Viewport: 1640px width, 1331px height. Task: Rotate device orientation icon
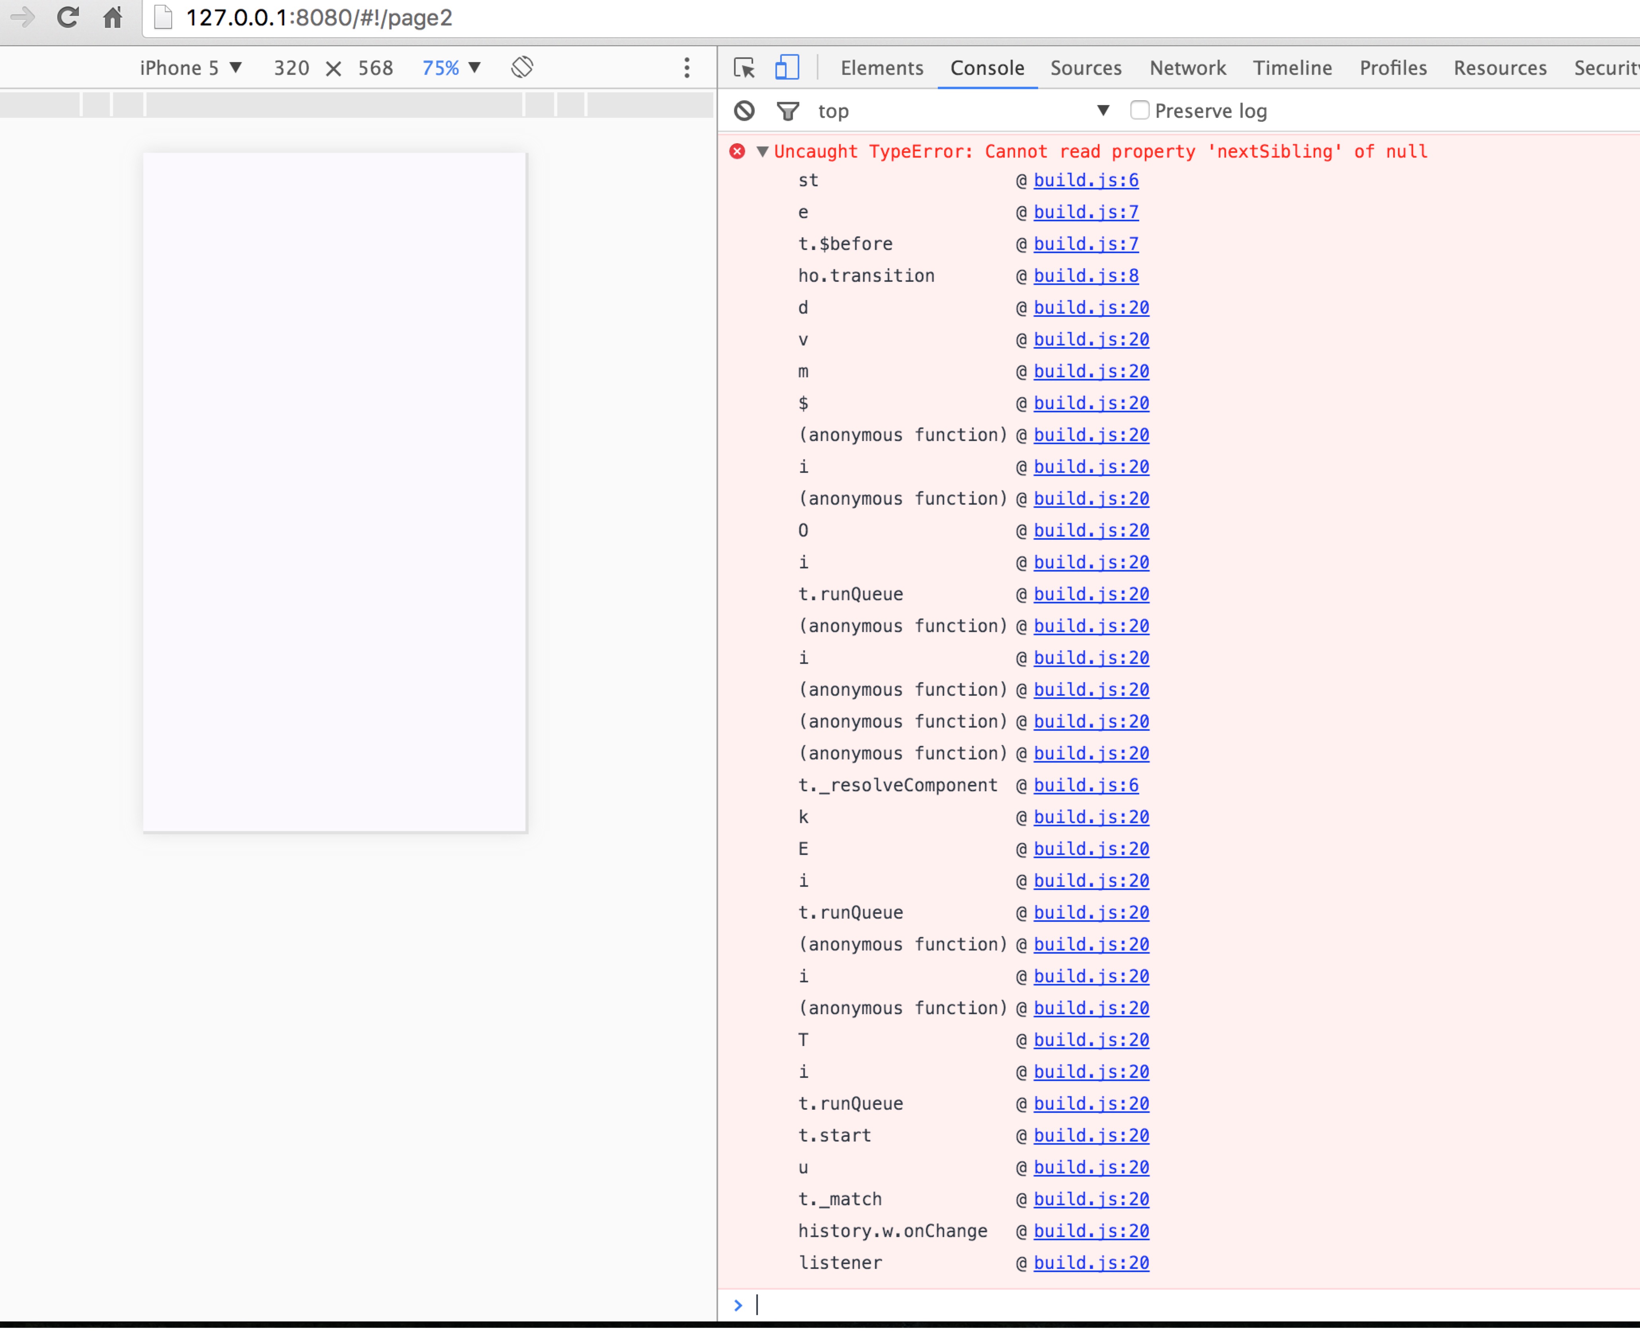click(522, 68)
